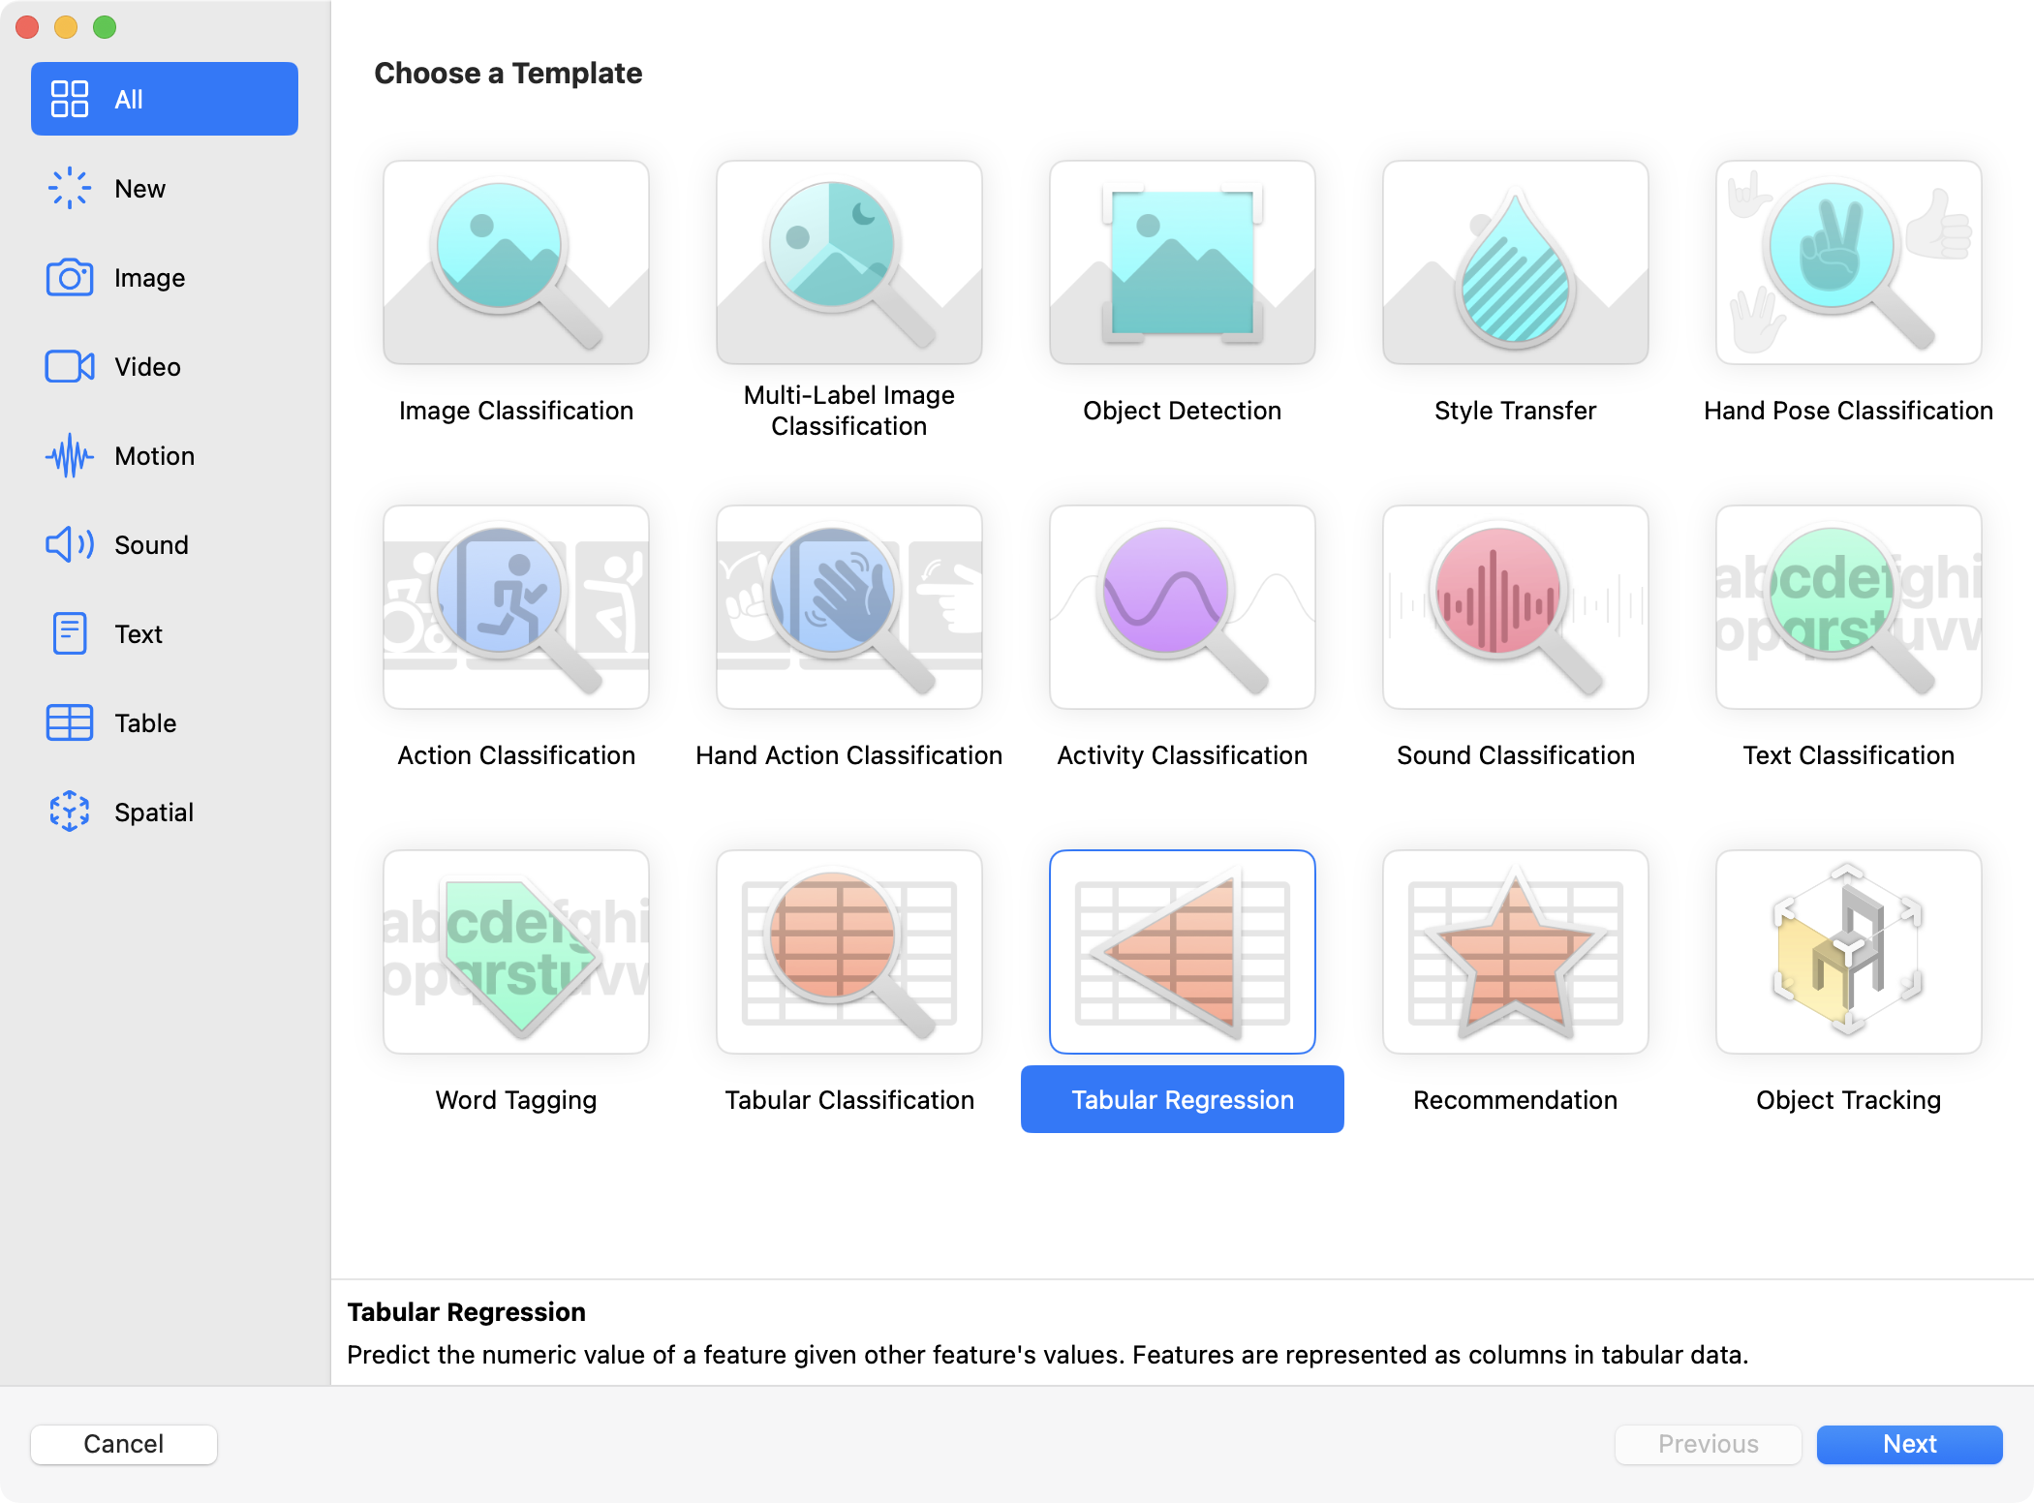
Task: Select the Spatial category icon
Action: (x=70, y=813)
